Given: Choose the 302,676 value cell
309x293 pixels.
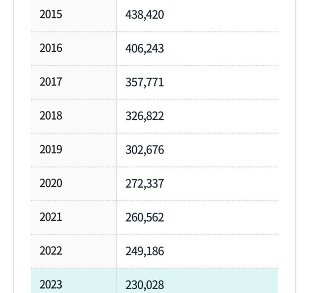Looking at the screenshot, I should click(x=144, y=150).
